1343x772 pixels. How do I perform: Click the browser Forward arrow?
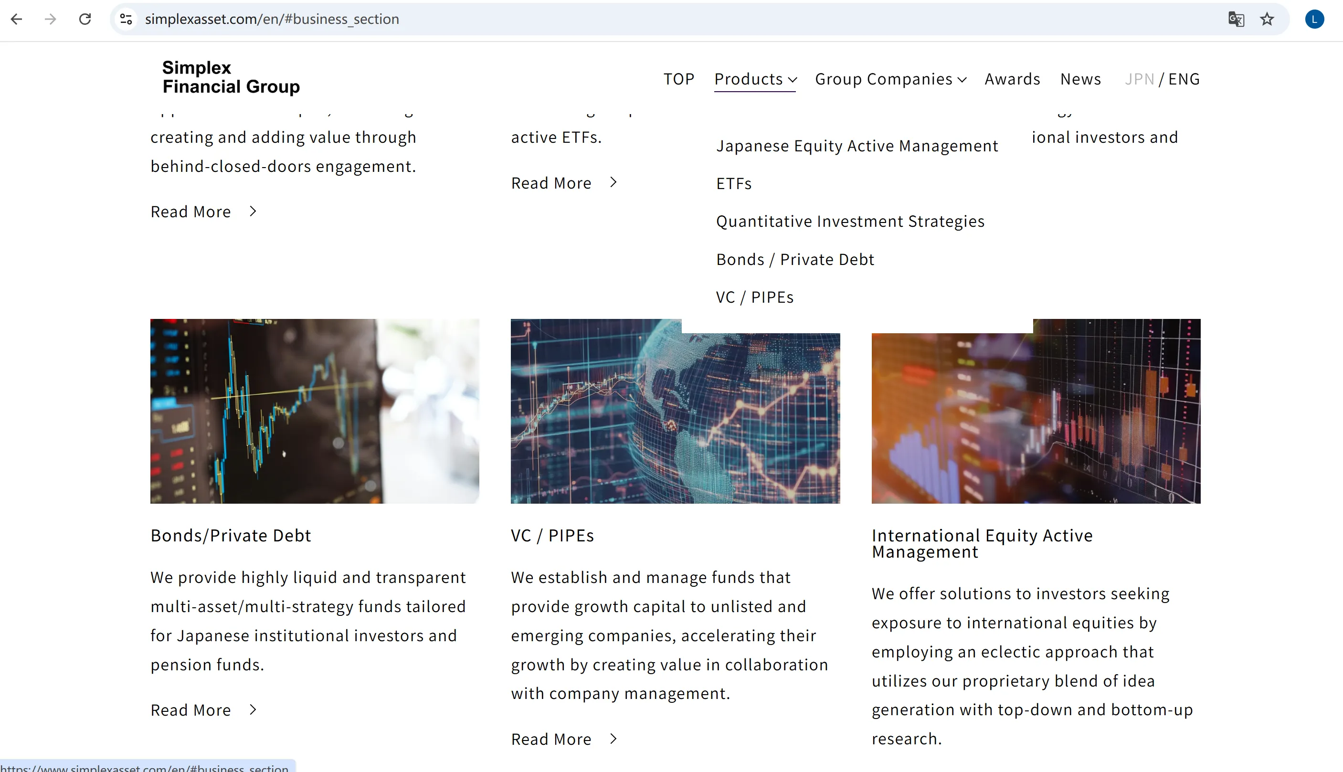(x=51, y=19)
